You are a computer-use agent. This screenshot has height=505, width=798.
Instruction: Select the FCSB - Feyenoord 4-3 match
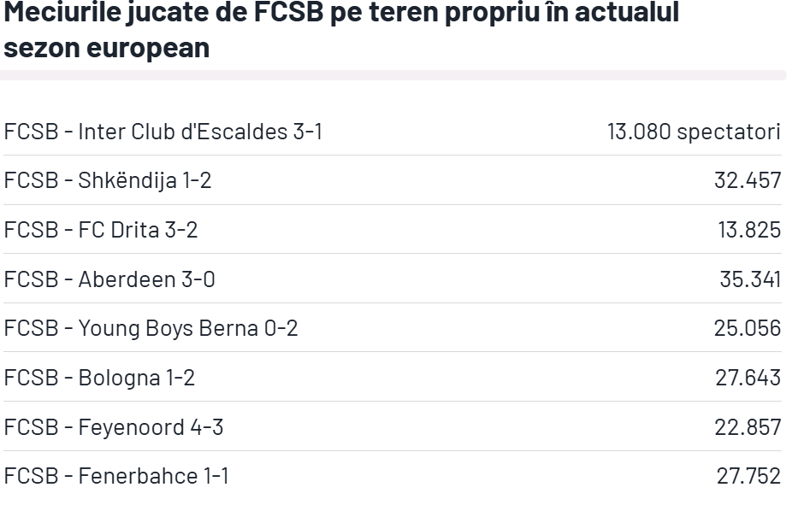(x=114, y=426)
